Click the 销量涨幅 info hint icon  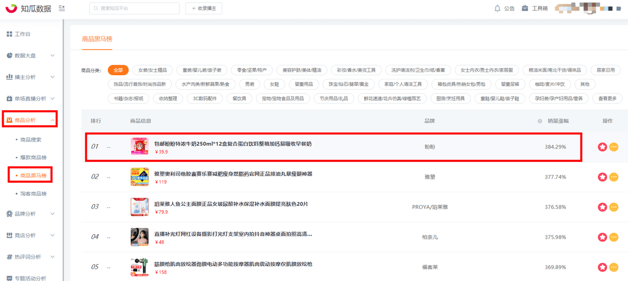coord(540,121)
